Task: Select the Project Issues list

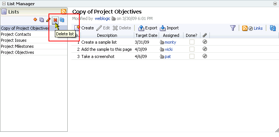Action: (x=34, y=40)
